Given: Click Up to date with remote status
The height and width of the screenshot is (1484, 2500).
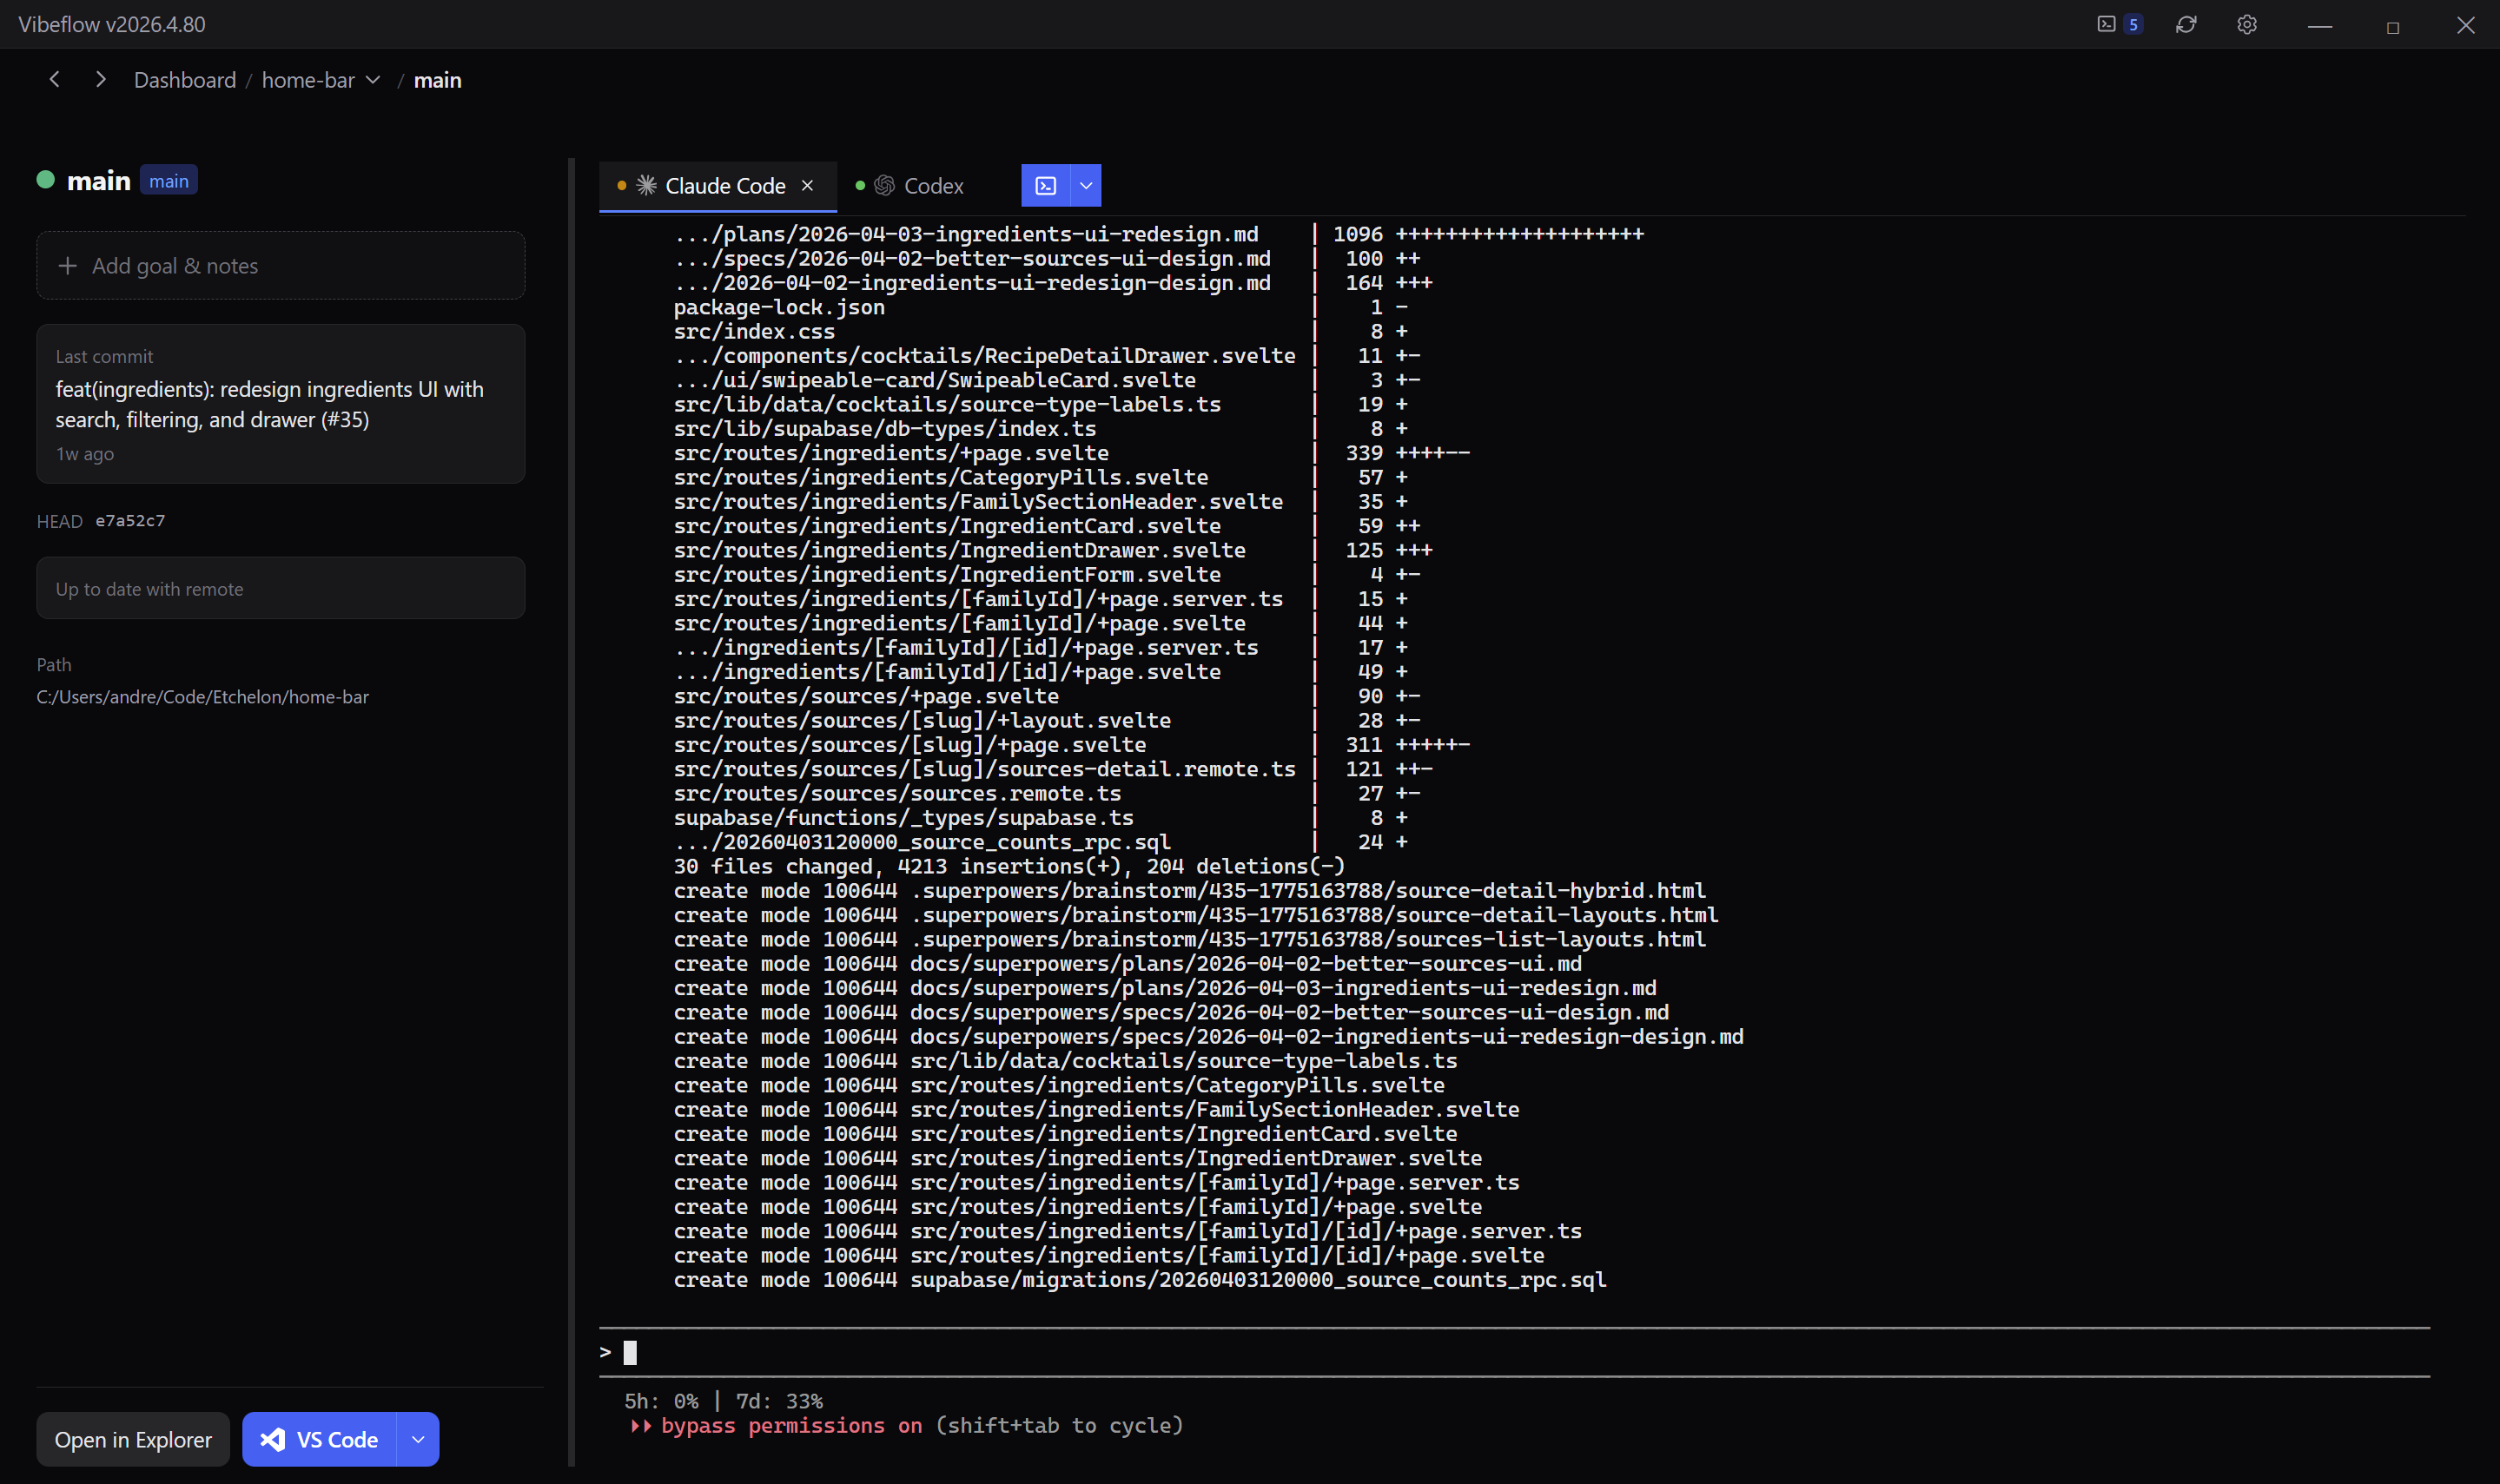Looking at the screenshot, I should [x=280, y=588].
